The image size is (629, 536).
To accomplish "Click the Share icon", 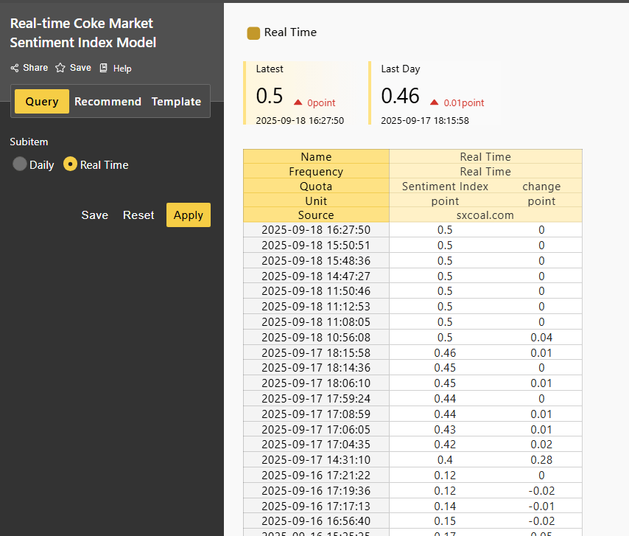I will click(15, 68).
